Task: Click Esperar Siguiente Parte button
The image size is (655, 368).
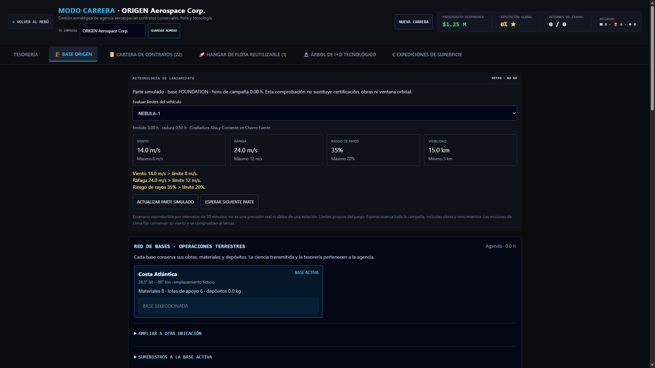Action: tap(230, 202)
